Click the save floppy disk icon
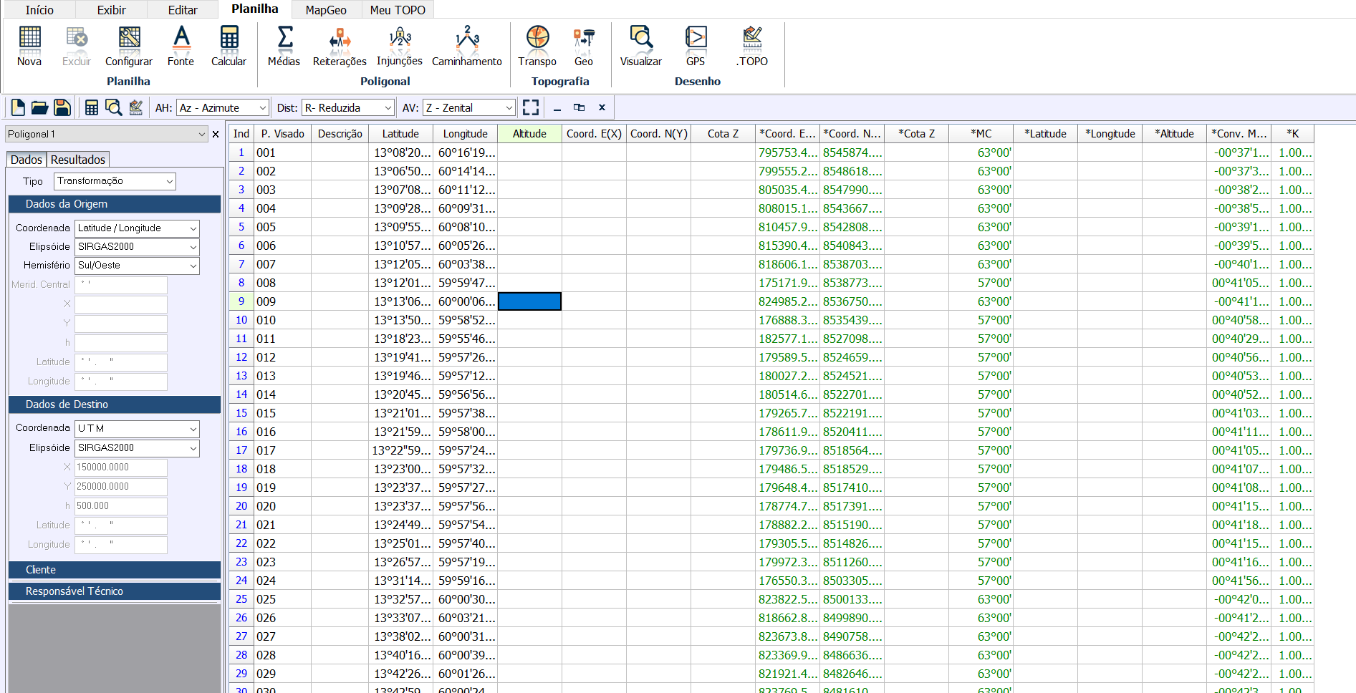This screenshot has width=1356, height=693. pos(62,108)
